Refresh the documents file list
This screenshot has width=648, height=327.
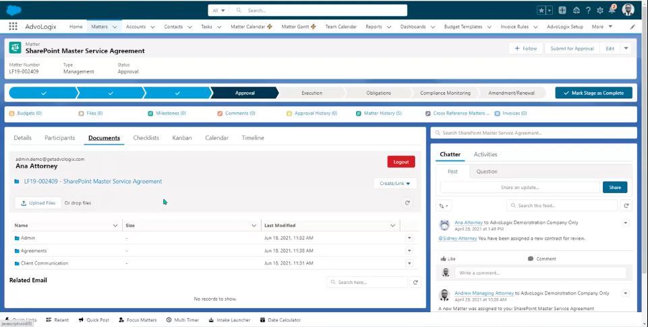pyautogui.click(x=407, y=203)
